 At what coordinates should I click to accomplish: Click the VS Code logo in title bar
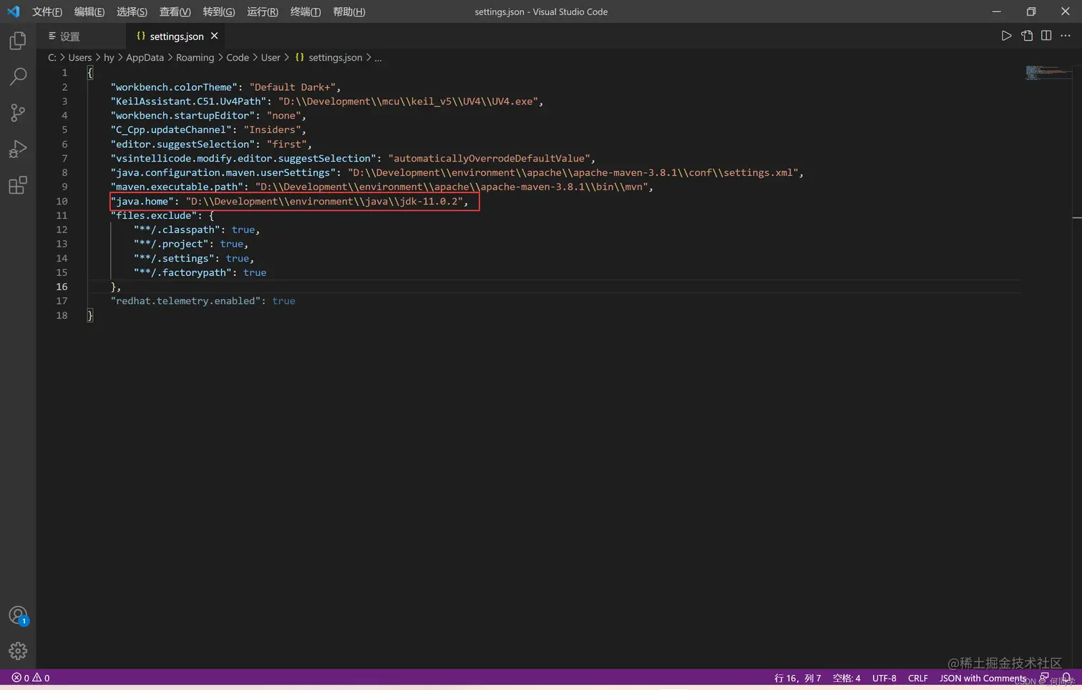pos(14,11)
